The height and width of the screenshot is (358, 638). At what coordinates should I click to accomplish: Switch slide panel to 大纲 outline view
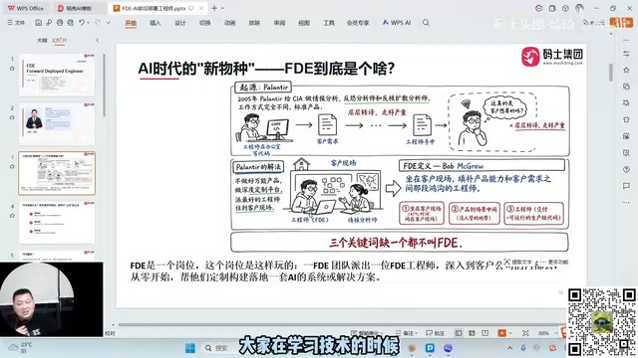click(42, 40)
